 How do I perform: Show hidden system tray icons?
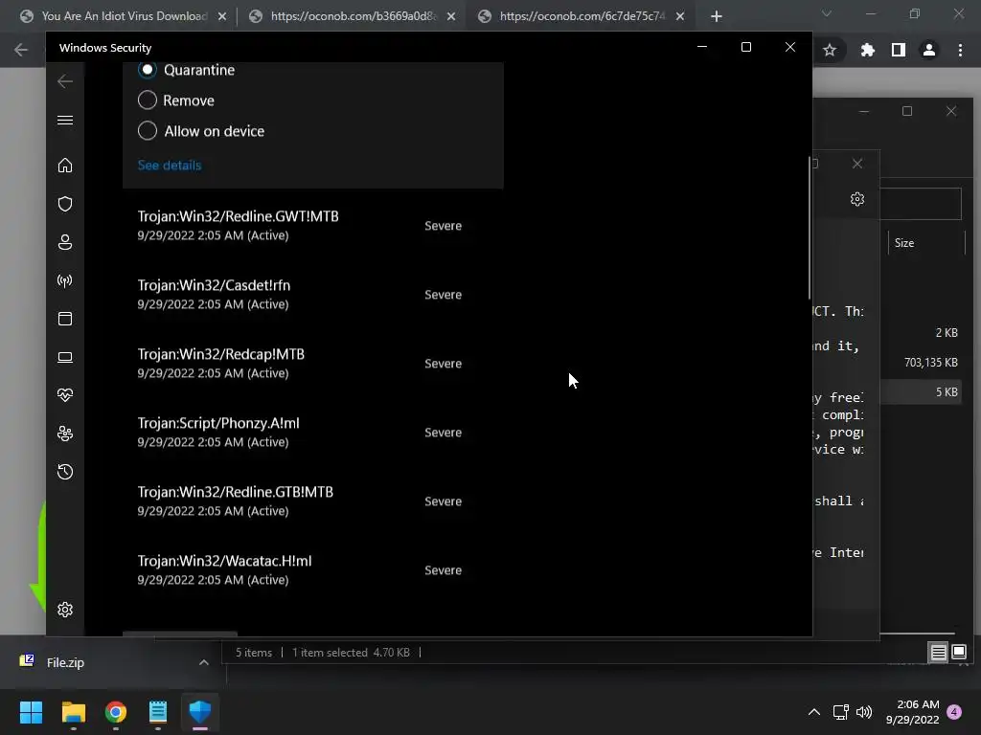[x=814, y=712]
